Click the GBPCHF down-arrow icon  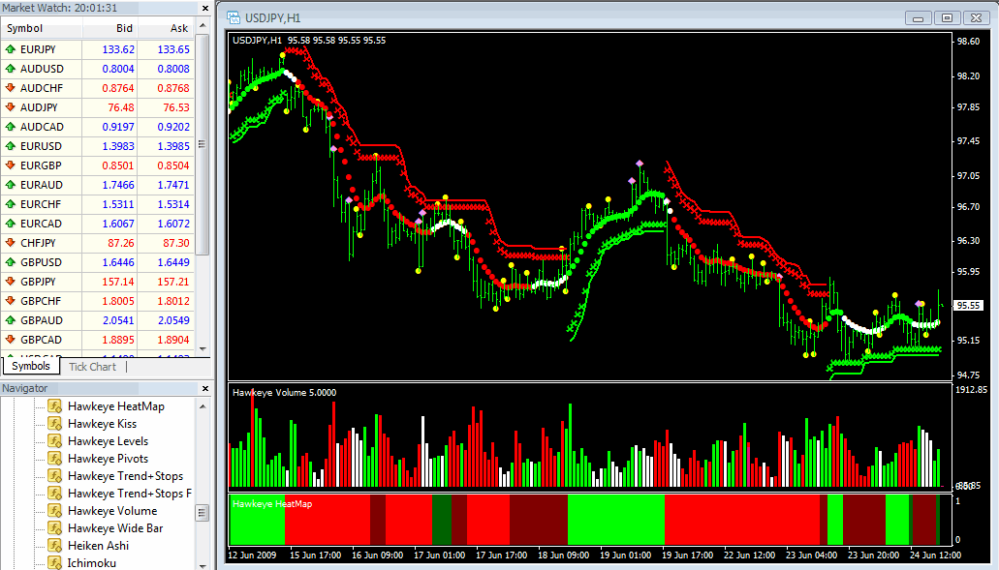coord(11,301)
